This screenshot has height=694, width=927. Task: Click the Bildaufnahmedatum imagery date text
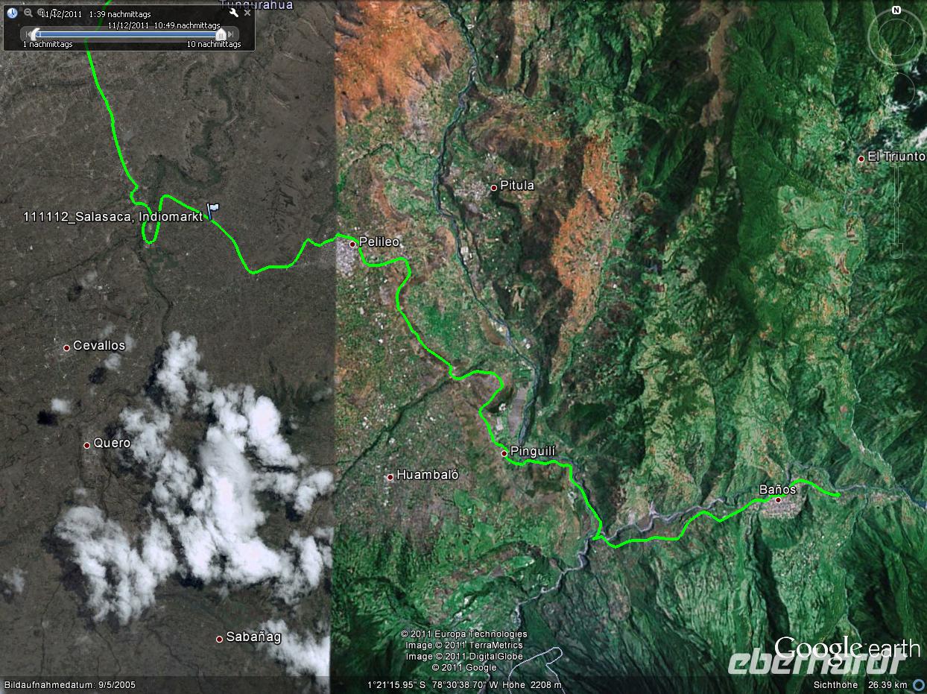(70, 684)
